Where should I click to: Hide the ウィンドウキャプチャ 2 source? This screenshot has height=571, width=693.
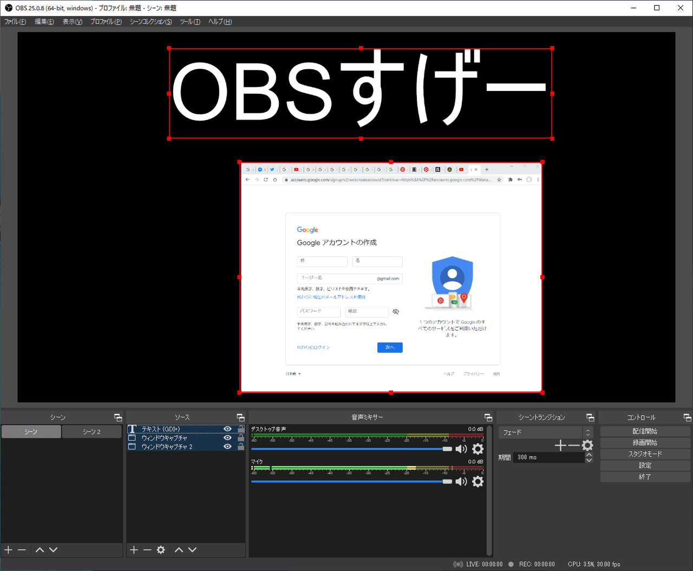pos(227,447)
